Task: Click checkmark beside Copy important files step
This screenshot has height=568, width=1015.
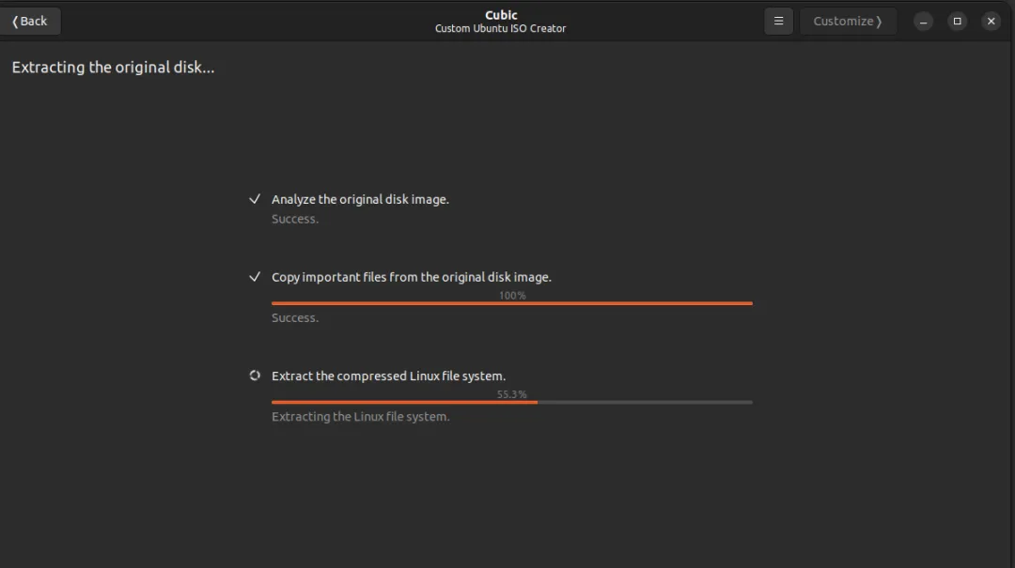Action: pyautogui.click(x=255, y=277)
